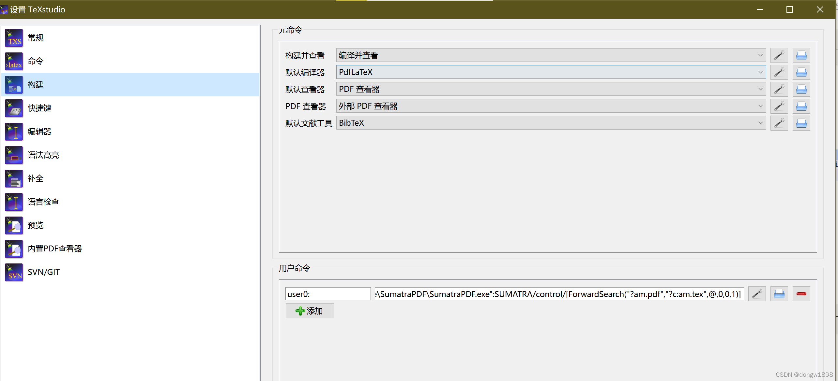Select the SVN/GIT list entry text
Image resolution: width=838 pixels, height=381 pixels.
44,272
